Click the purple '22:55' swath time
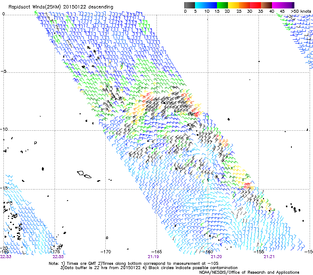This screenshot has width=313, height=275. [x=58, y=257]
